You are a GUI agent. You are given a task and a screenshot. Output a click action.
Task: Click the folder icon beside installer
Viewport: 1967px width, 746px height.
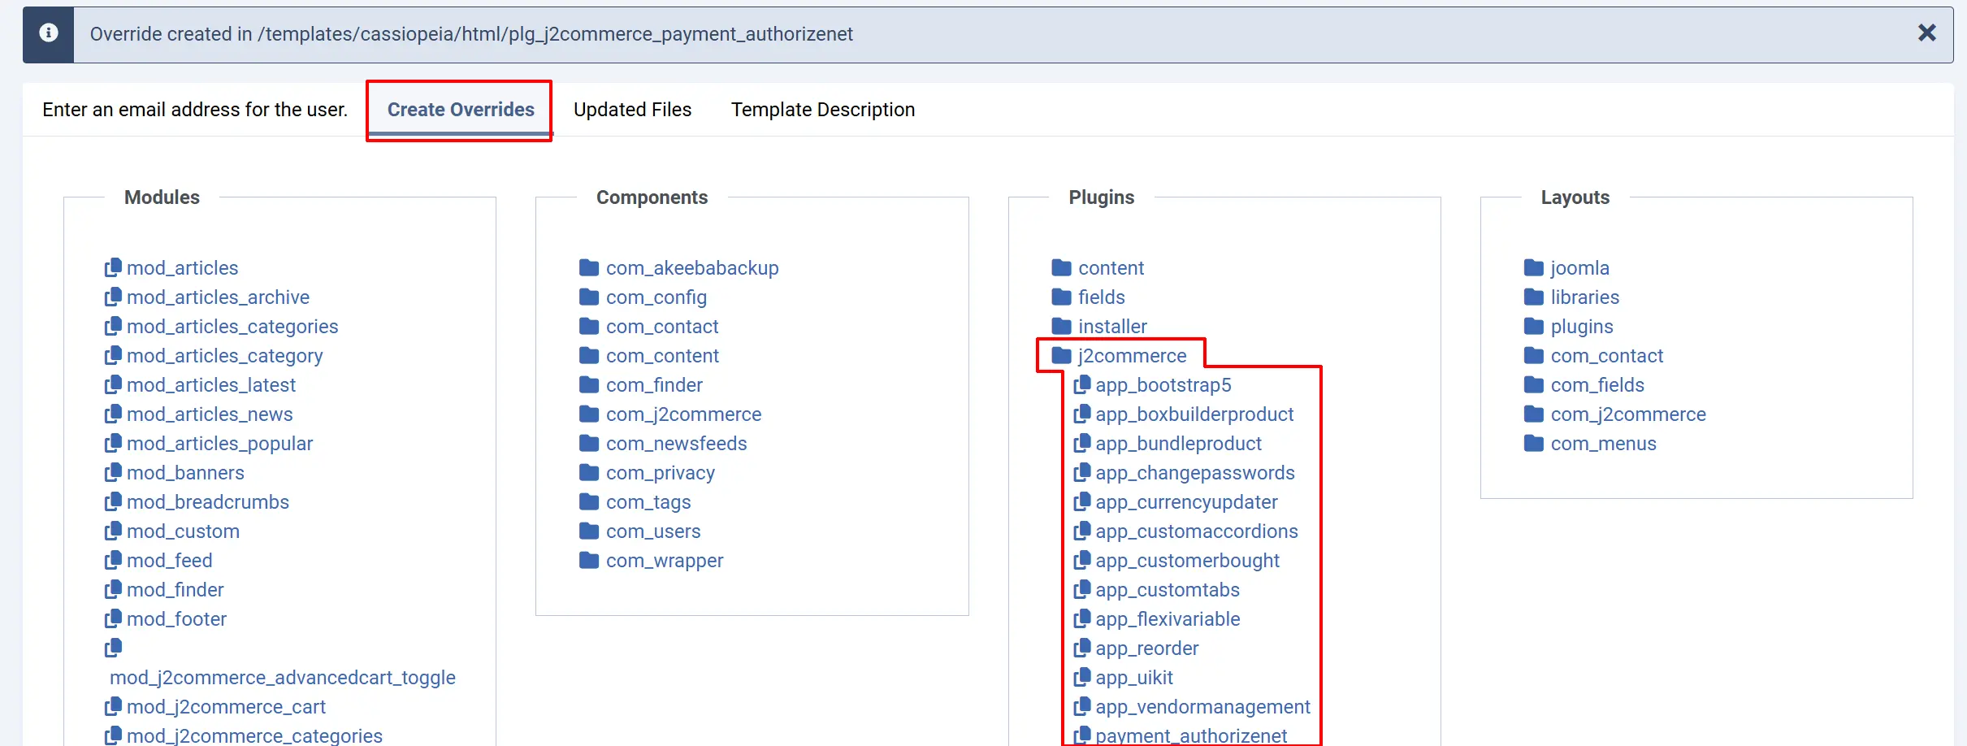click(1061, 326)
